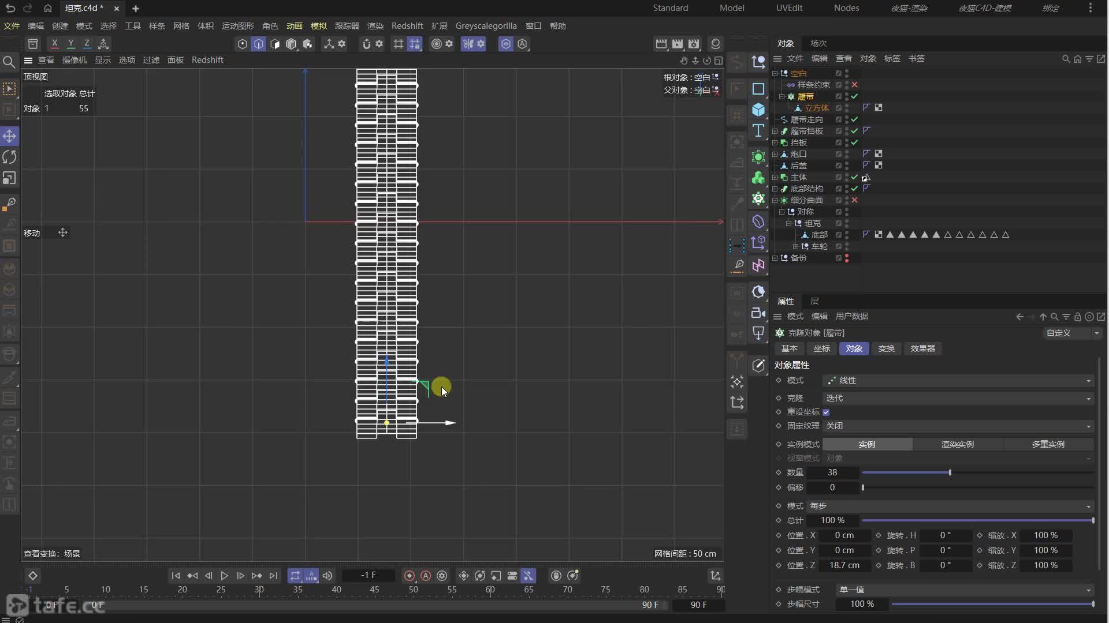This screenshot has width=1109, height=623.
Task: Go back using the Attribute Manager left arrow
Action: coord(1020,317)
